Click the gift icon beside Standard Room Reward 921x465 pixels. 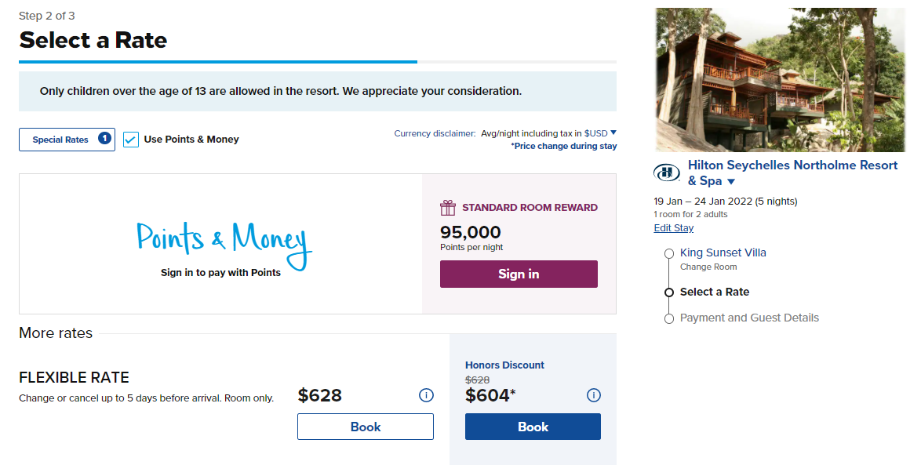click(x=447, y=209)
